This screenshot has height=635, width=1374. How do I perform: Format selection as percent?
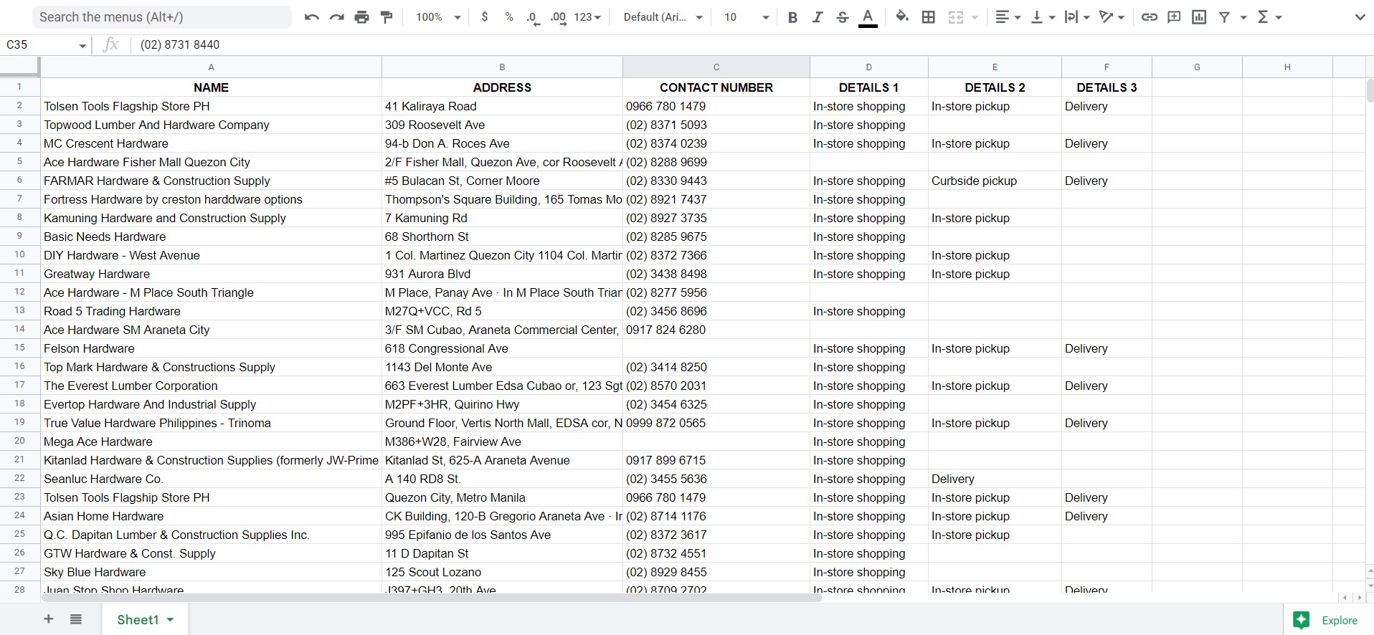click(508, 17)
